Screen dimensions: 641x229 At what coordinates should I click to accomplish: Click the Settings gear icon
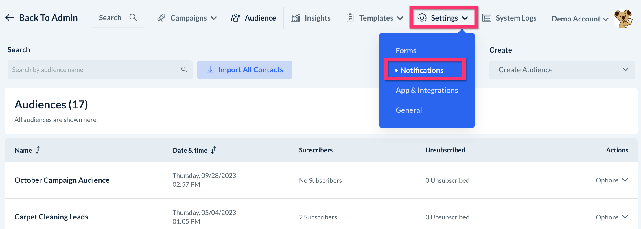[x=422, y=18]
